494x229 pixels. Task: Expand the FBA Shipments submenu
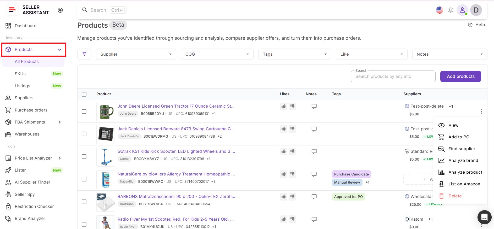pos(59,122)
